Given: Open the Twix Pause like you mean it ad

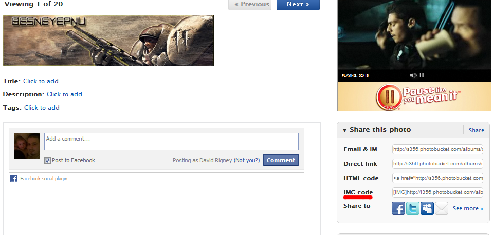Looking at the screenshot, I should [414, 96].
